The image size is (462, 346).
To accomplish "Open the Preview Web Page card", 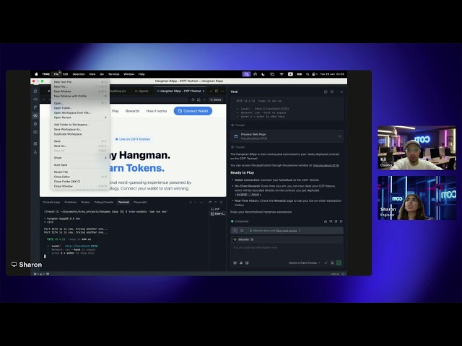I will (x=287, y=136).
